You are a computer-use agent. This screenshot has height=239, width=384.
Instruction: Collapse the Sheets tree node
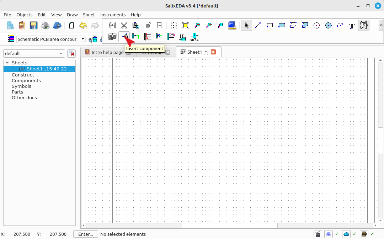[7, 63]
